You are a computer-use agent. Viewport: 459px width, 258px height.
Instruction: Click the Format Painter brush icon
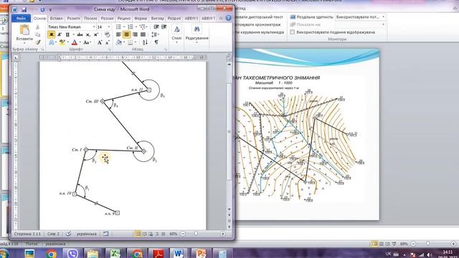click(x=37, y=42)
